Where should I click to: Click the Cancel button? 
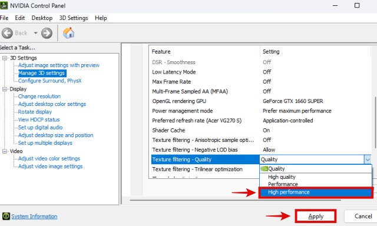361,216
